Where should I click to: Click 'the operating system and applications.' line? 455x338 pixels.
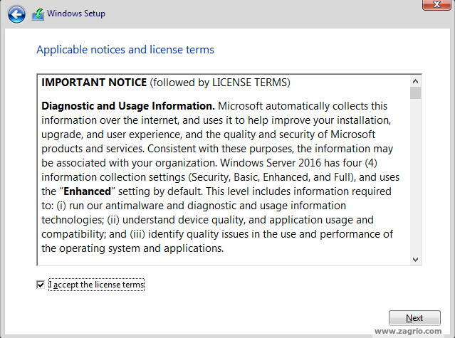point(132,248)
